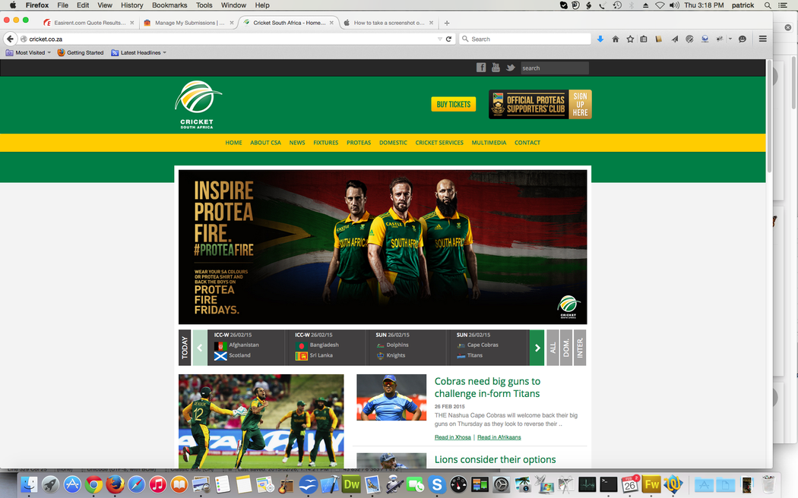Click the Cricket South Africa logo
Image resolution: width=798 pixels, height=498 pixels.
tap(198, 104)
